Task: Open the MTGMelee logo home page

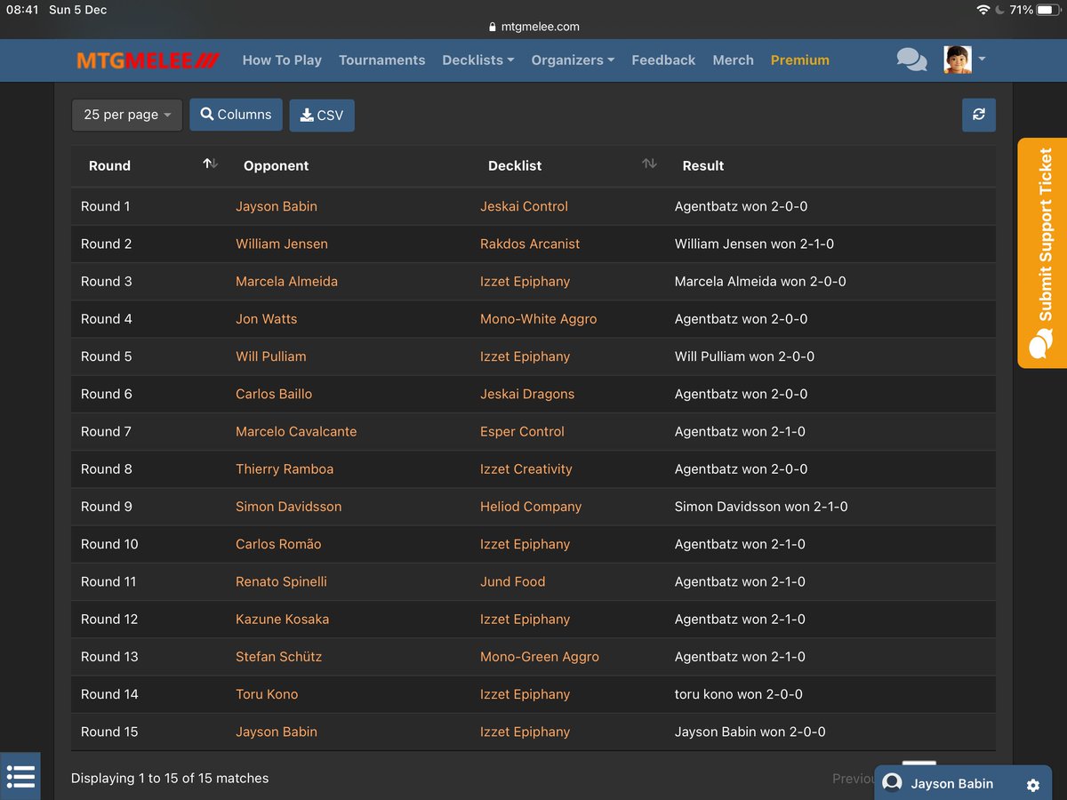Action: (148, 60)
